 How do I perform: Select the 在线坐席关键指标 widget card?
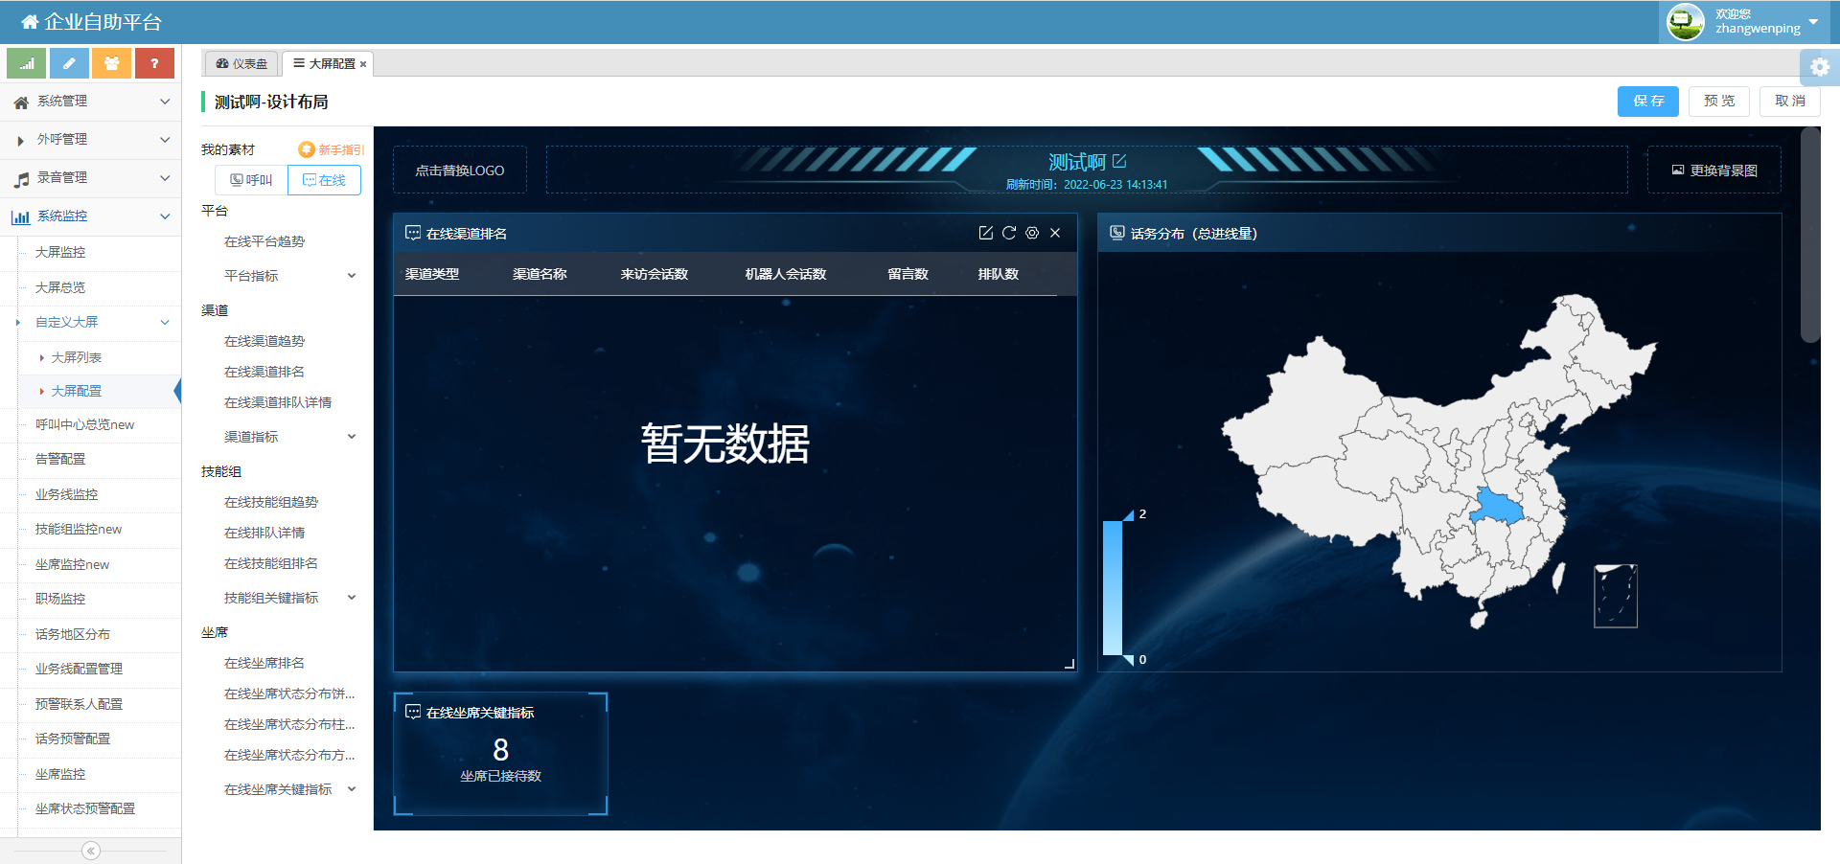tap(500, 754)
